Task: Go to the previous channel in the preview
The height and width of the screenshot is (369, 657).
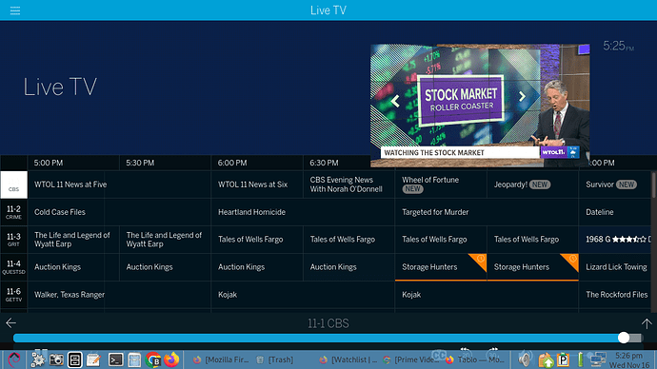Action: point(395,101)
